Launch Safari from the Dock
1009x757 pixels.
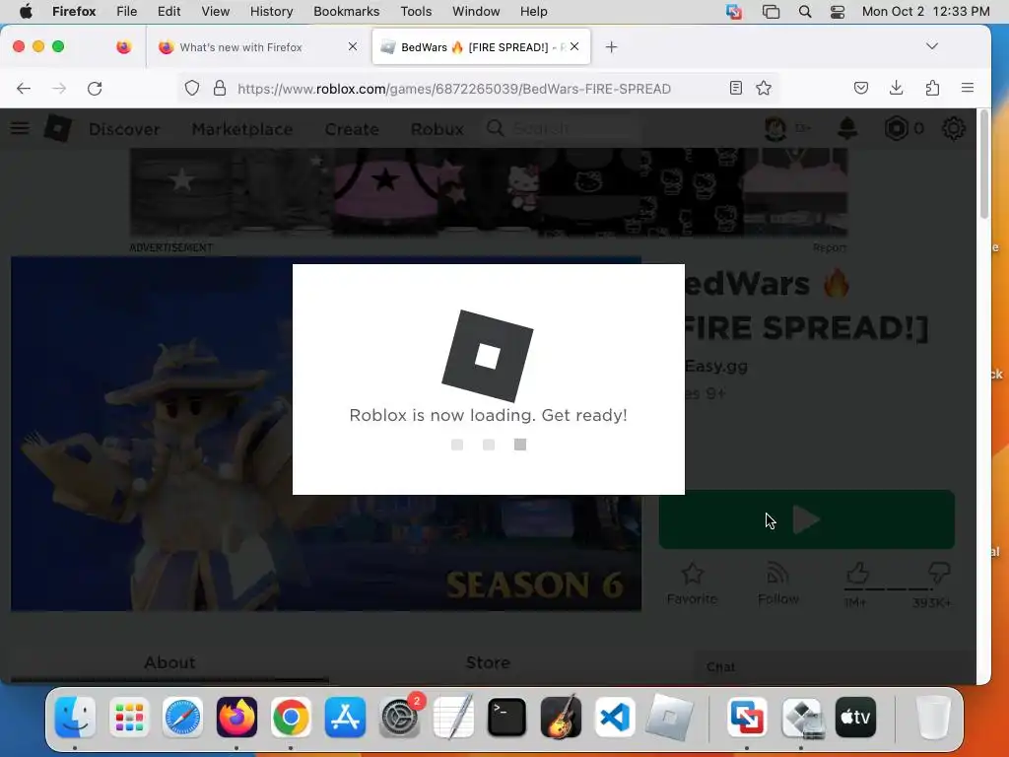(x=182, y=718)
